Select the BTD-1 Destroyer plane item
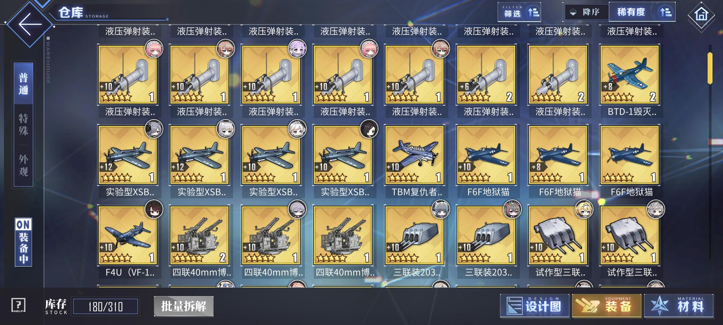The width and height of the screenshot is (723, 325). 630,80
